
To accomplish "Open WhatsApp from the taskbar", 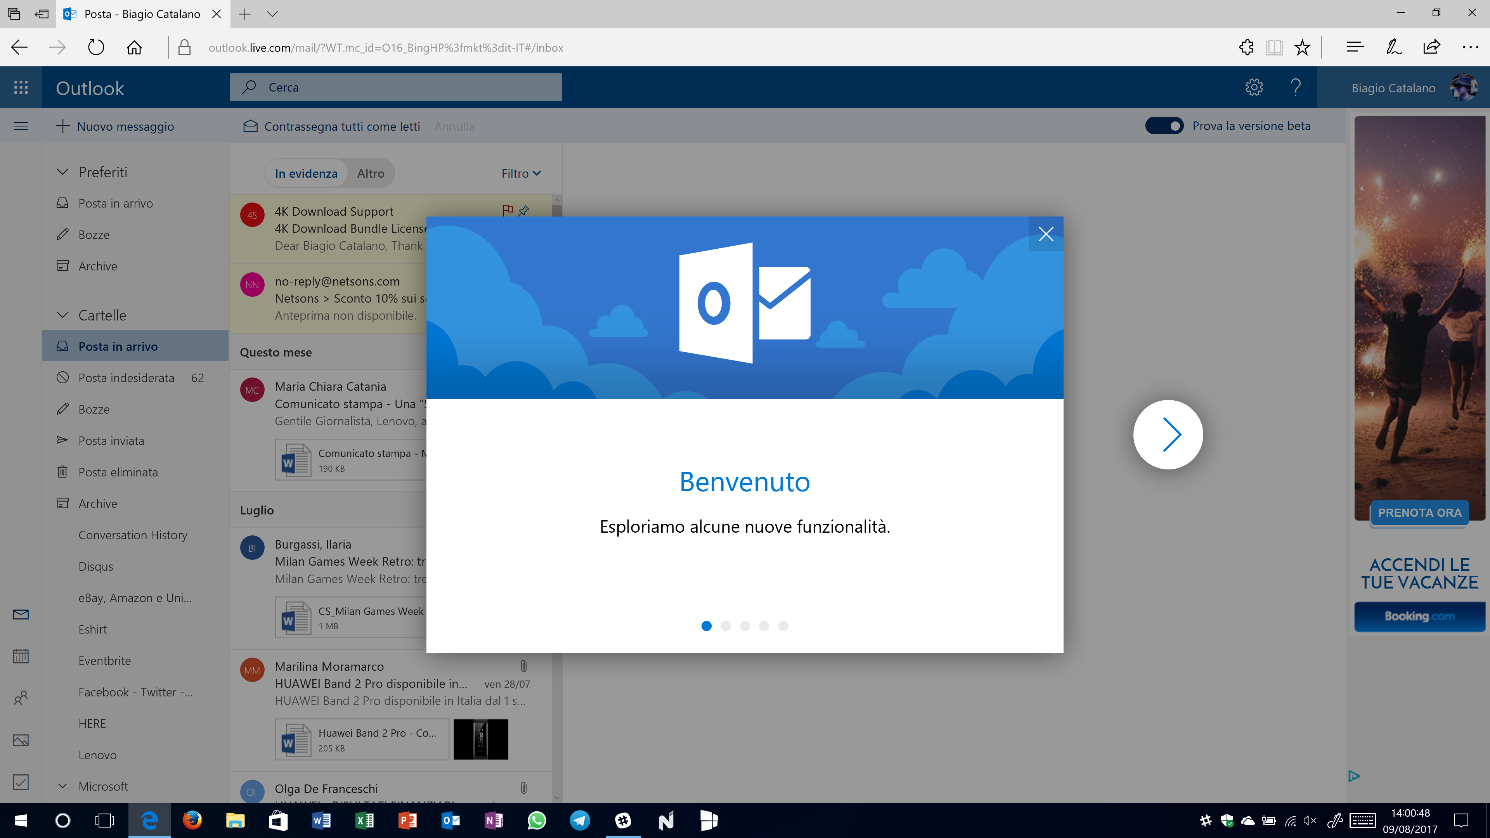I will point(537,820).
